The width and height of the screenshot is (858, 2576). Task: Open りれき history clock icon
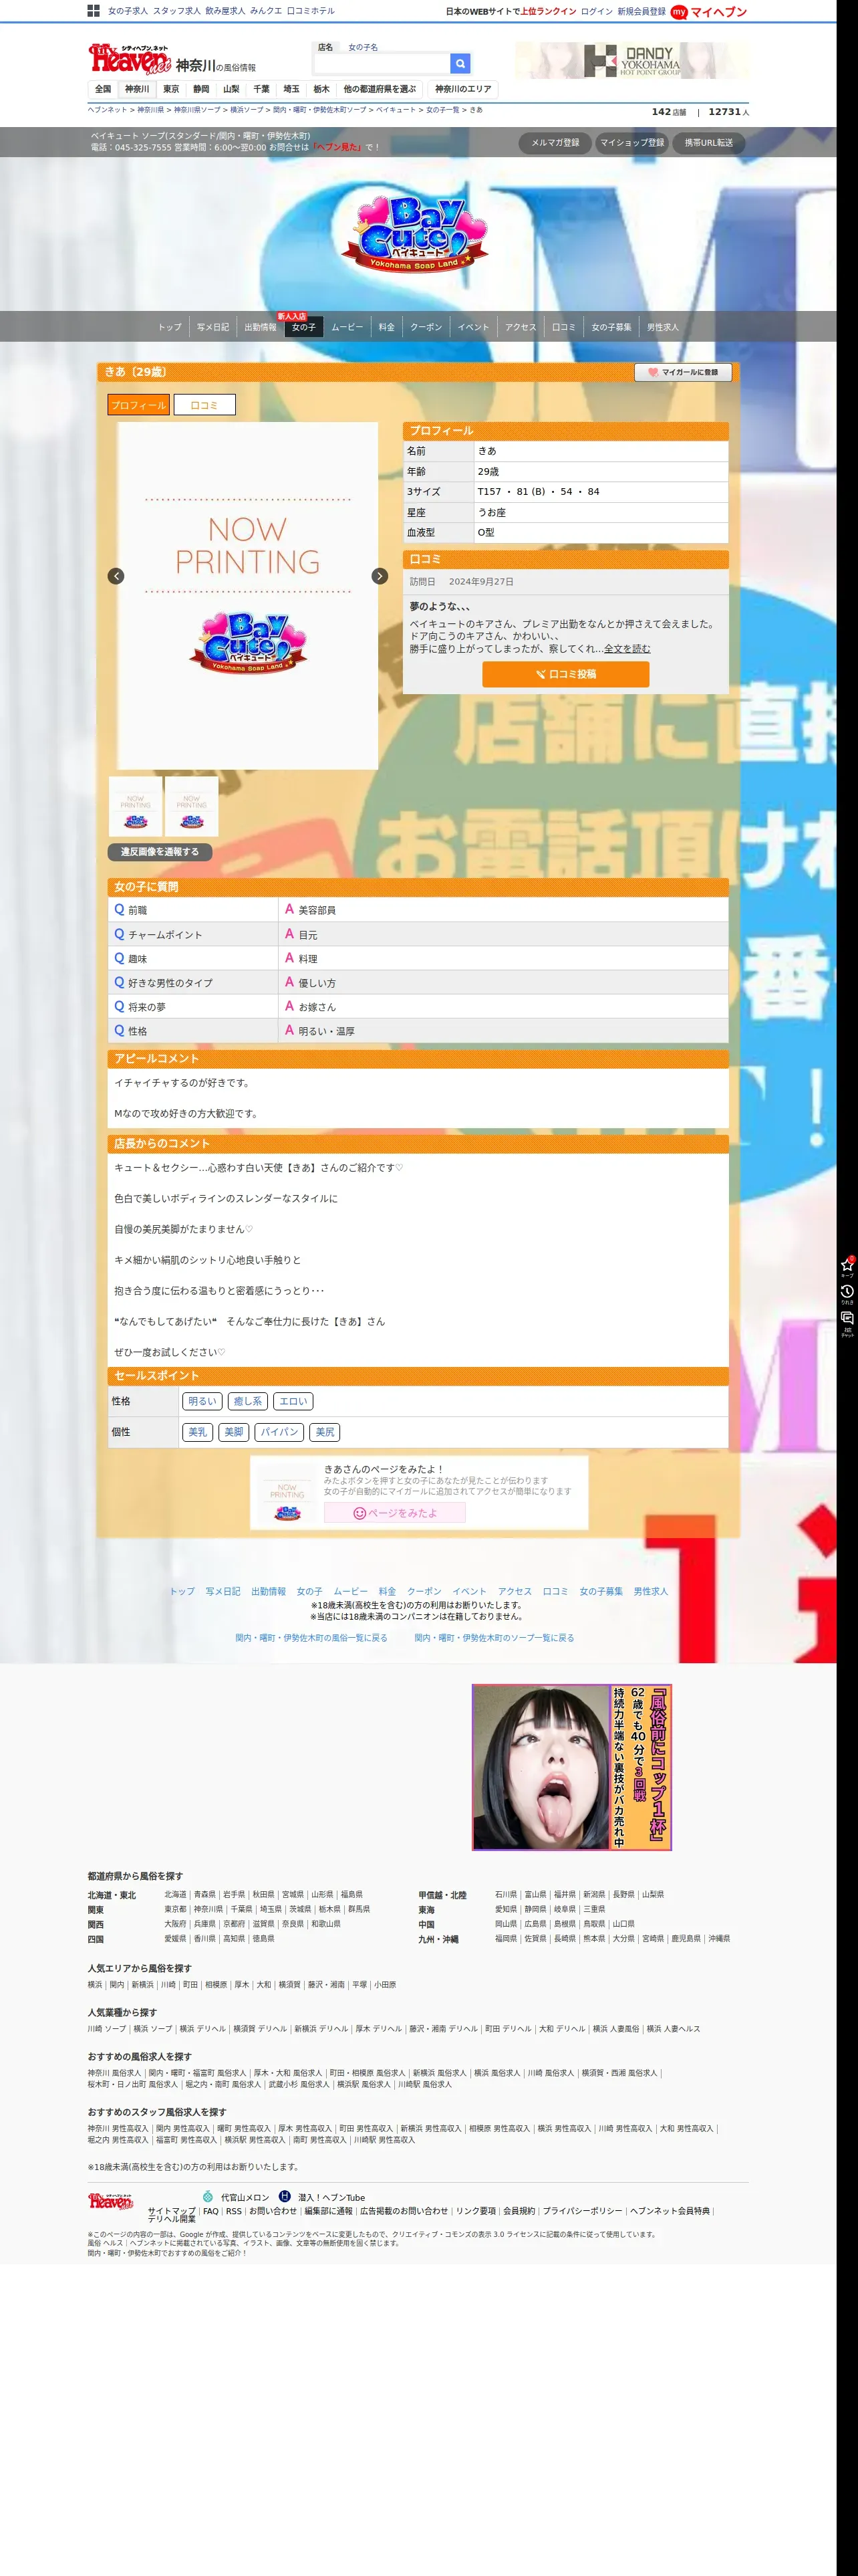[847, 1293]
